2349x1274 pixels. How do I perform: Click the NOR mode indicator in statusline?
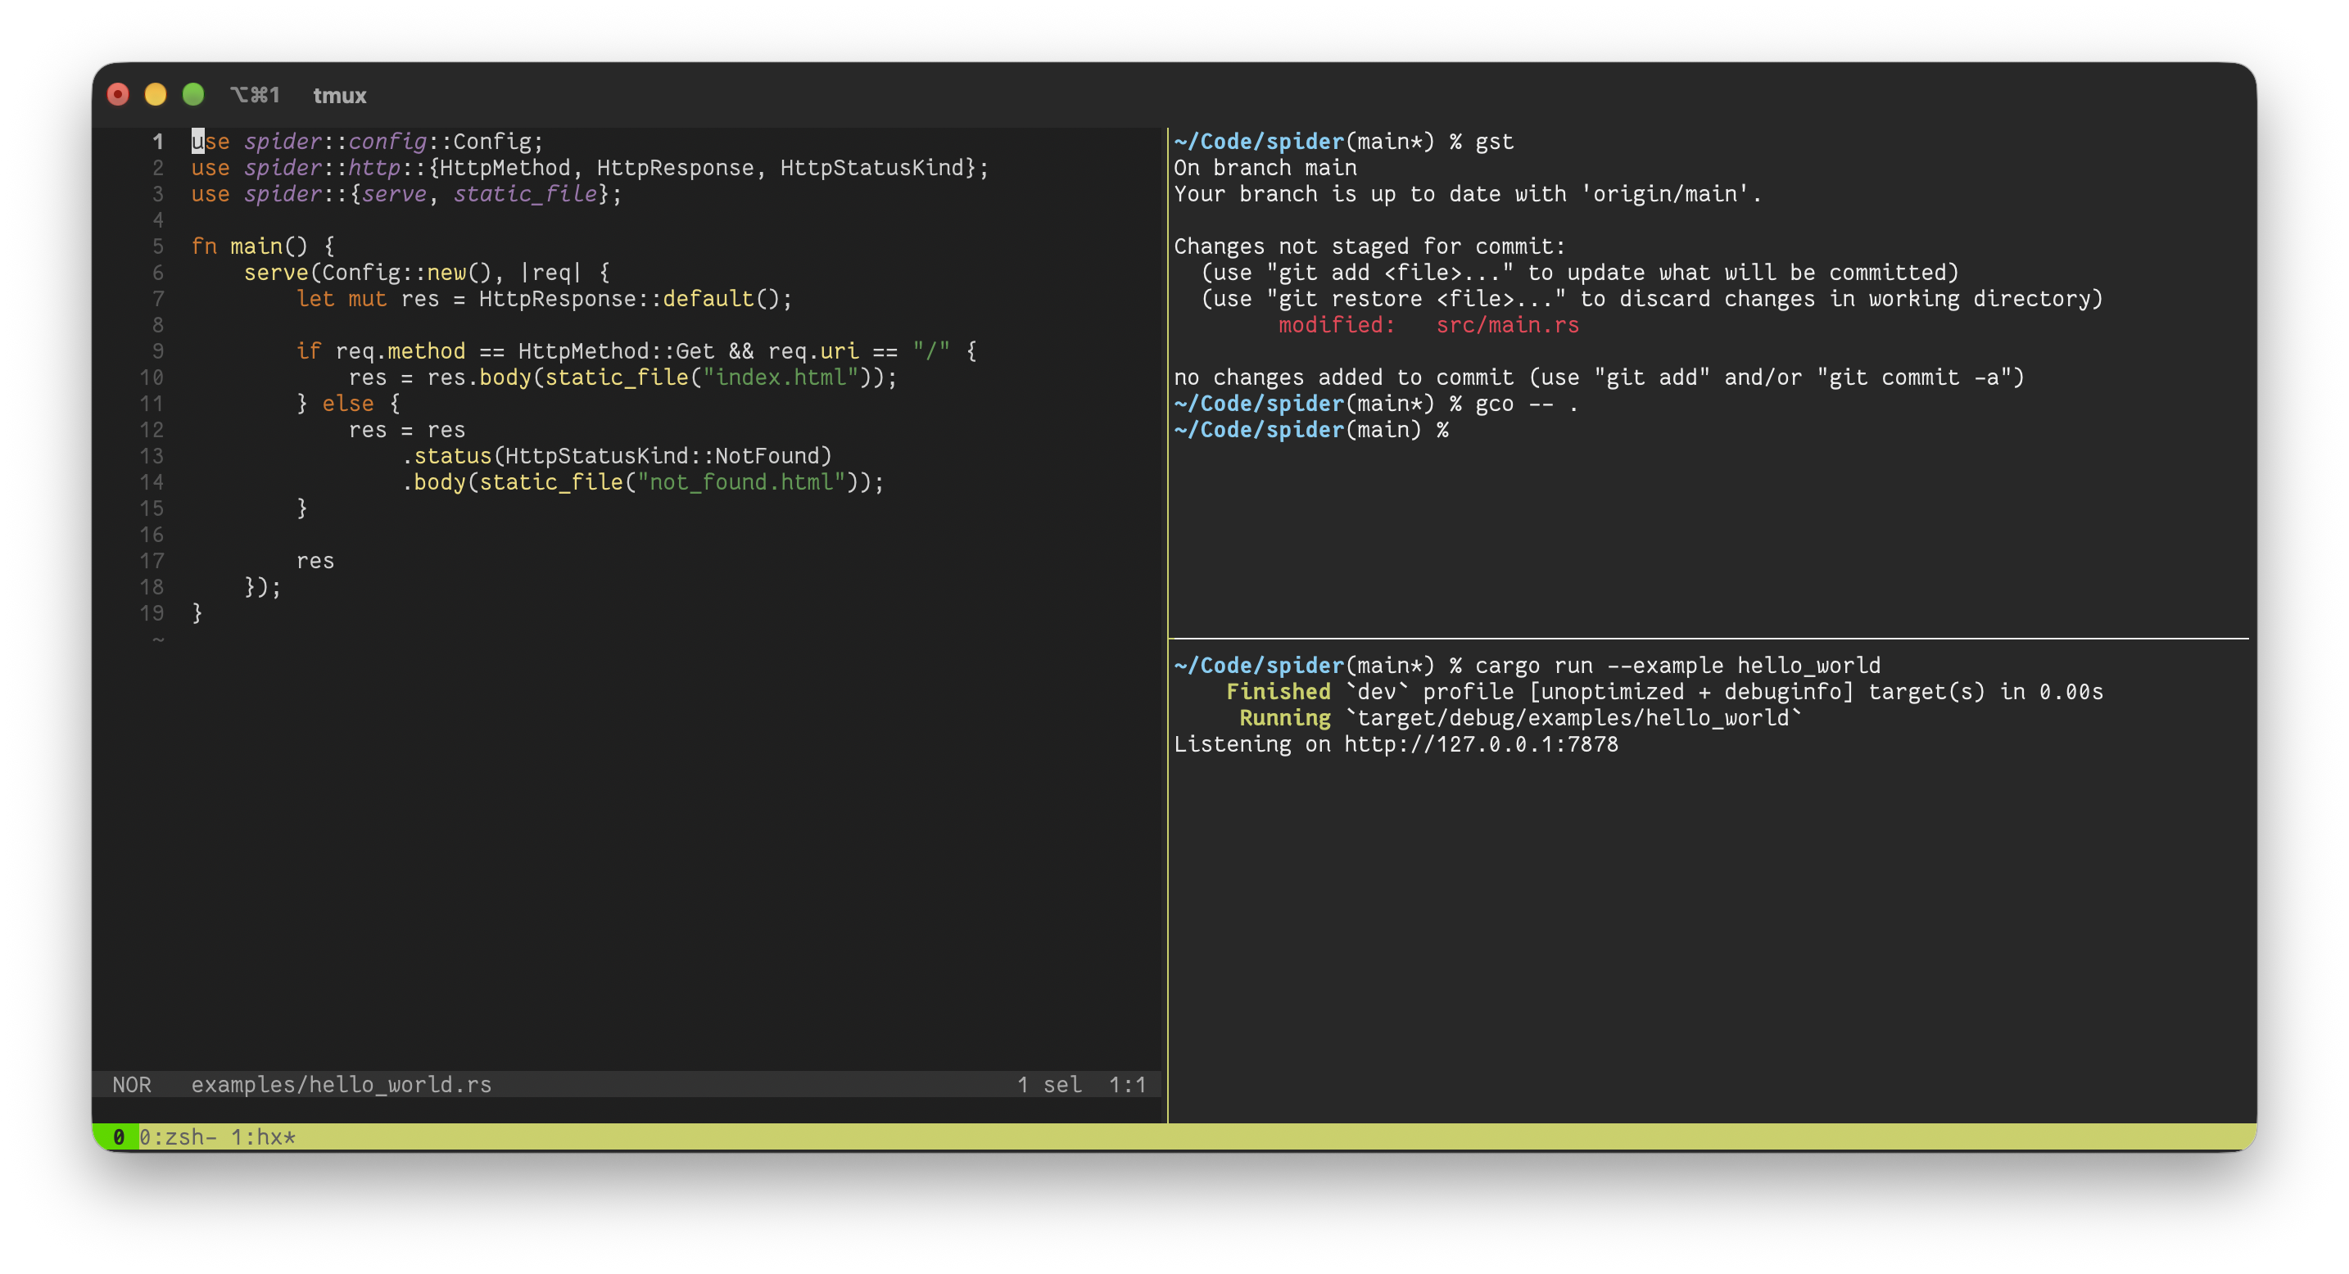[x=131, y=1084]
